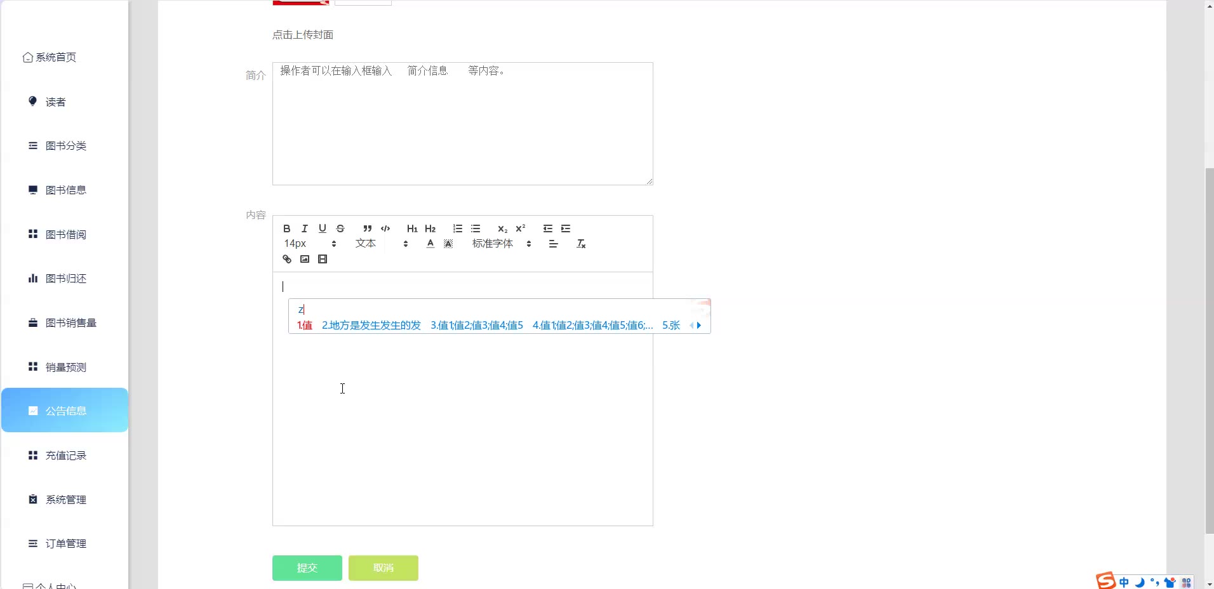Apply Heading 1 style

tap(412, 228)
